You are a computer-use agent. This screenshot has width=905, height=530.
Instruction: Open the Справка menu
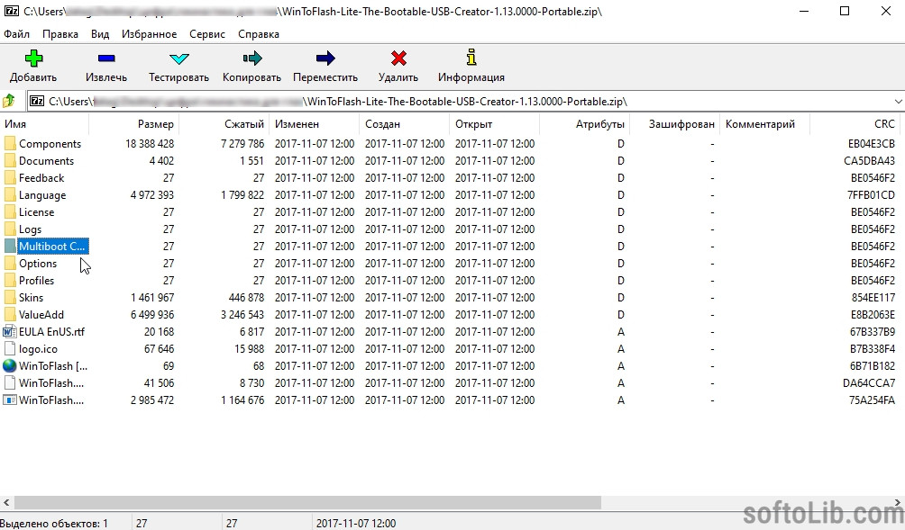point(259,34)
